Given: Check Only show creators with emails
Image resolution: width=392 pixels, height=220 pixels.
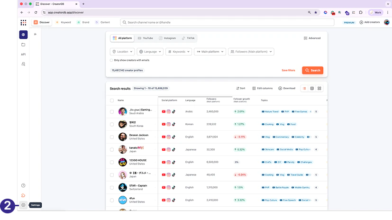Looking at the screenshot, I should (111, 60).
